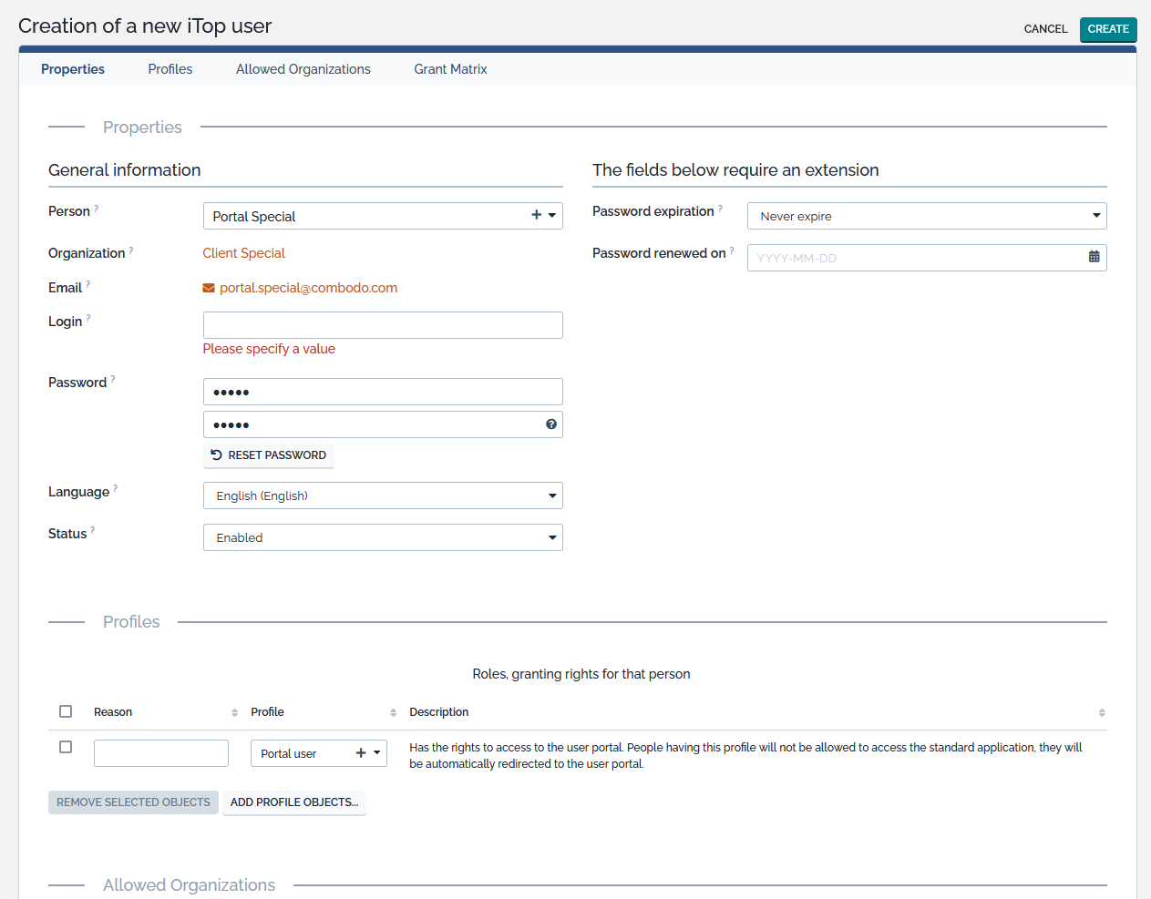Click into the Login input field

383,325
